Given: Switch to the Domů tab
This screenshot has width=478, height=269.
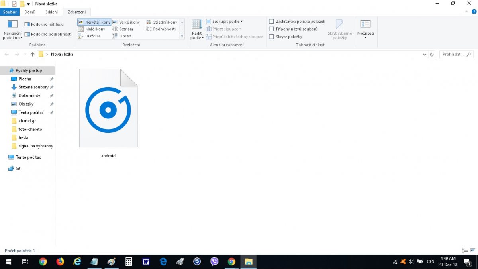Looking at the screenshot, I should pos(30,12).
